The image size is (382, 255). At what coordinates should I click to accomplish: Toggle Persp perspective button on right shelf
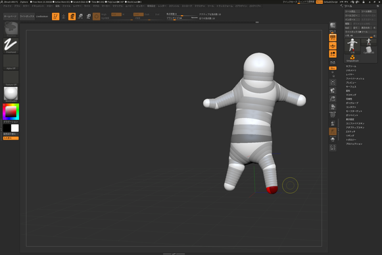[333, 38]
